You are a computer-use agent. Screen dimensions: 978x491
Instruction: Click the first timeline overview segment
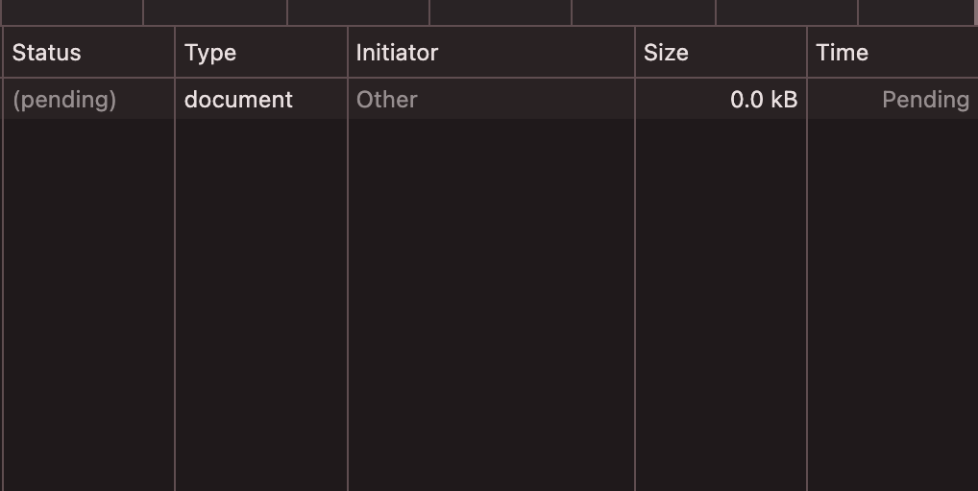pyautogui.click(x=72, y=12)
